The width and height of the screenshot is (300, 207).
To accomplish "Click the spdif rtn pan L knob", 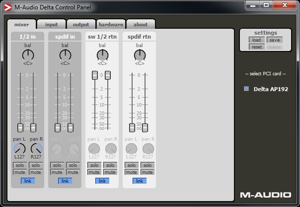I will [131, 149].
